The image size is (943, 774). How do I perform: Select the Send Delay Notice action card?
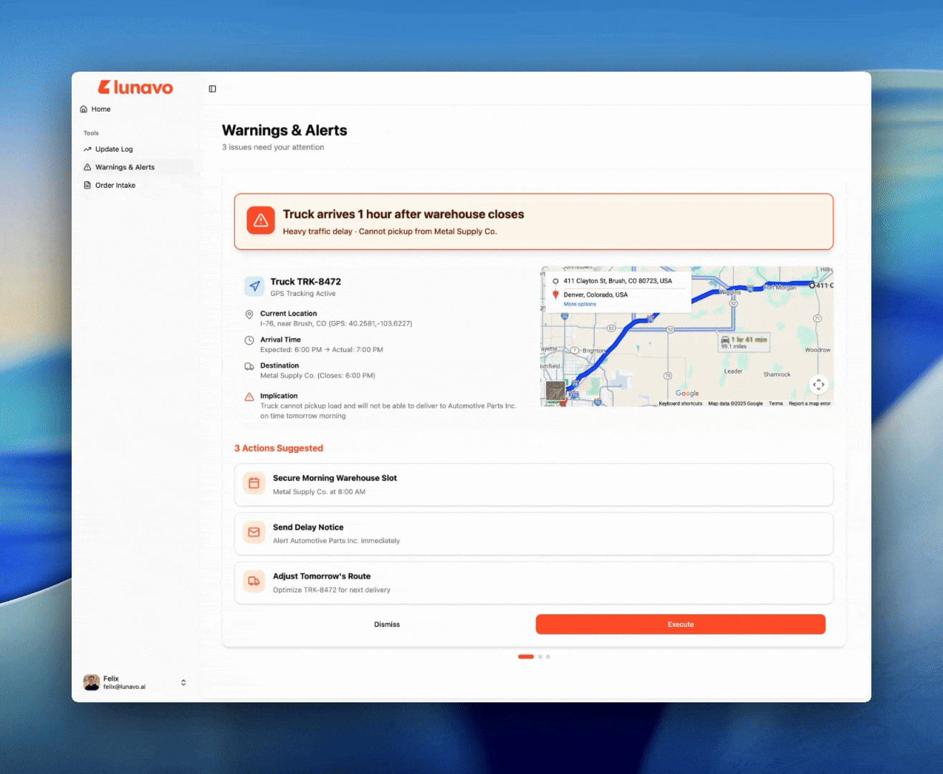tap(533, 534)
